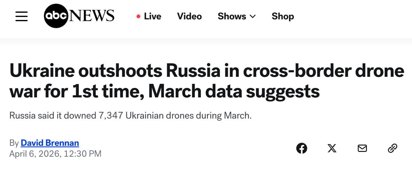Click the gray divider strip below the header

[206, 41]
